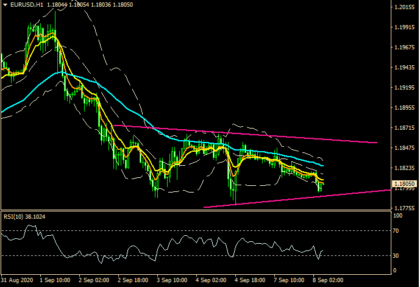Click the 2 Sep 18:00 time label
Viewport: 420px width, 287px height.
click(x=133, y=281)
